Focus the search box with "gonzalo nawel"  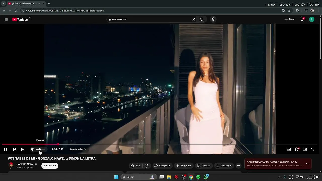click(x=149, y=19)
